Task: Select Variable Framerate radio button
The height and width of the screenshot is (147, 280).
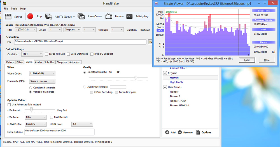Action: pyautogui.click(x=31, y=92)
